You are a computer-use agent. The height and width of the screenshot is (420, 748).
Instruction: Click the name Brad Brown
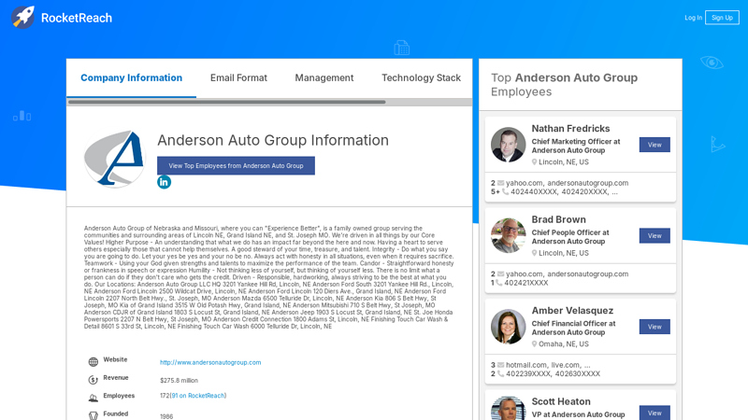[x=558, y=219]
